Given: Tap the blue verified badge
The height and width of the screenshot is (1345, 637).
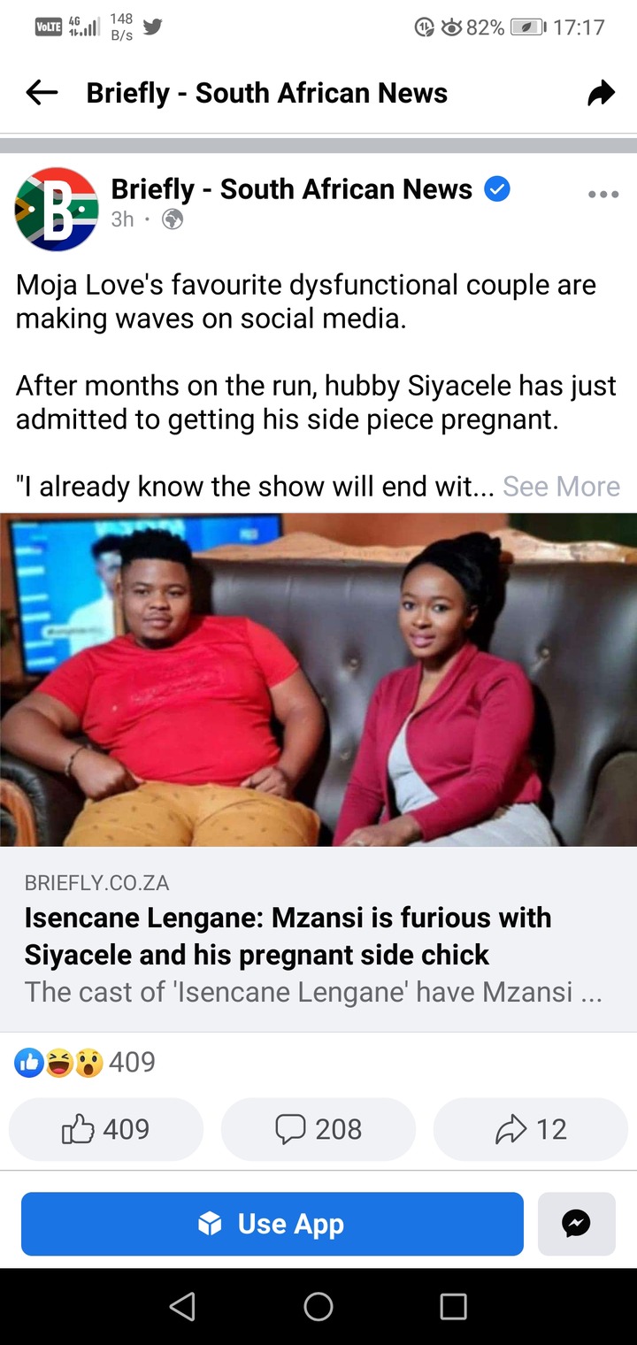Looking at the screenshot, I should pyautogui.click(x=497, y=188).
